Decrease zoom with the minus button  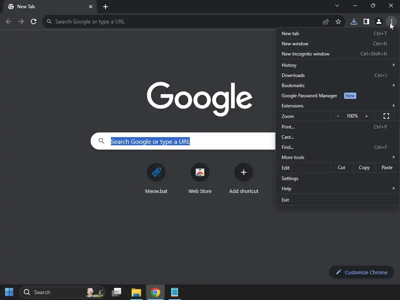[x=338, y=116]
